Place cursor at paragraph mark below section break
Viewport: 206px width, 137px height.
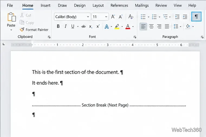tap(34, 115)
